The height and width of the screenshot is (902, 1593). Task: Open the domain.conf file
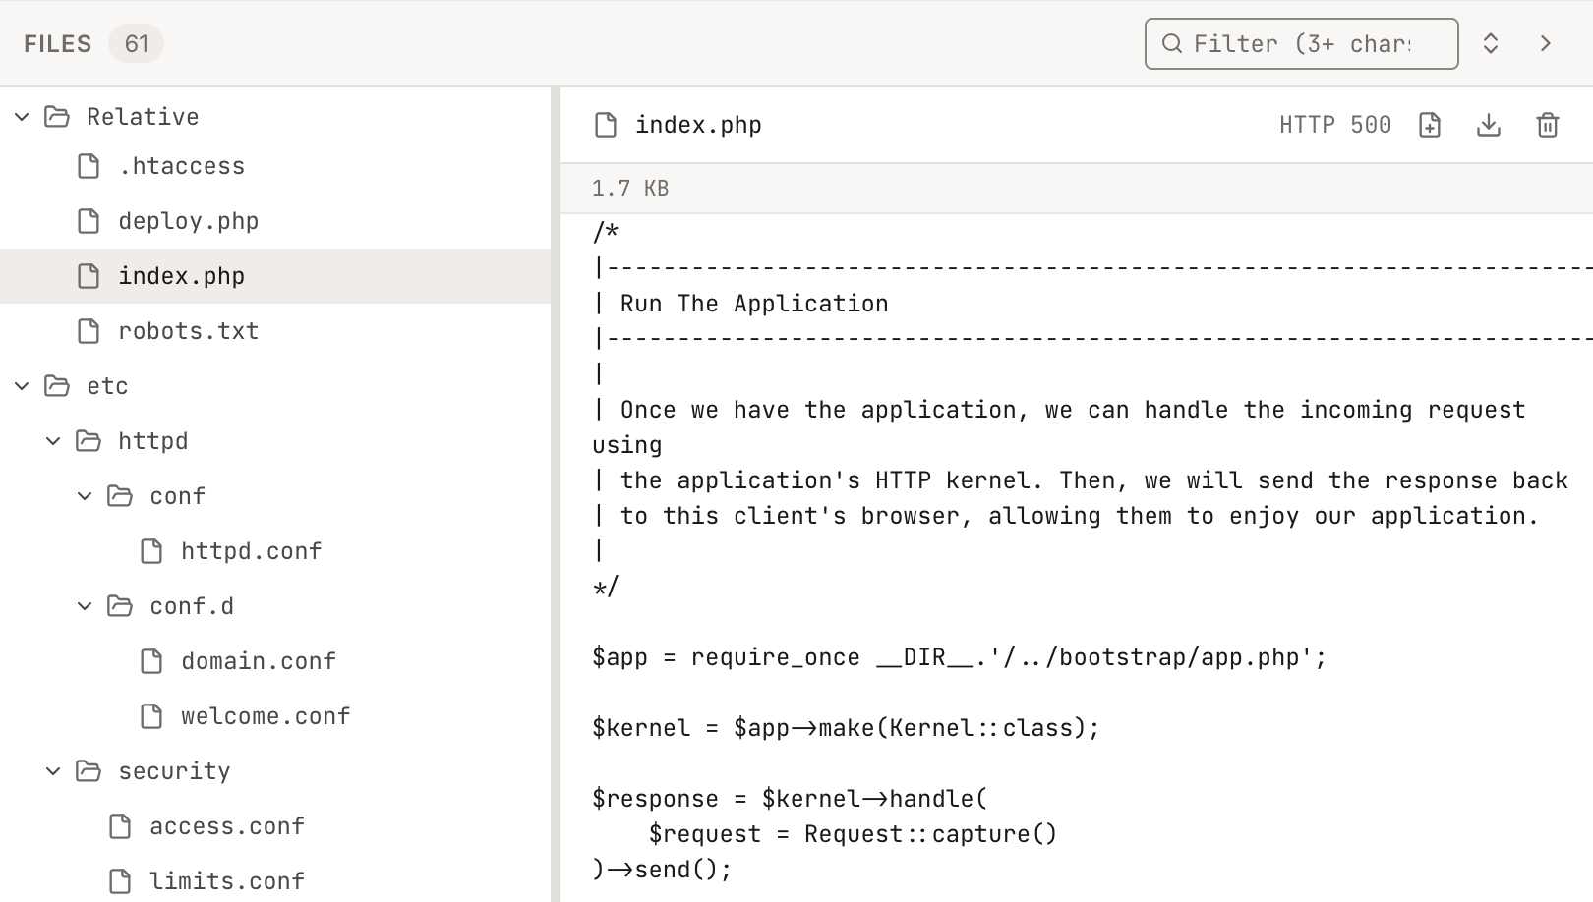point(275,661)
